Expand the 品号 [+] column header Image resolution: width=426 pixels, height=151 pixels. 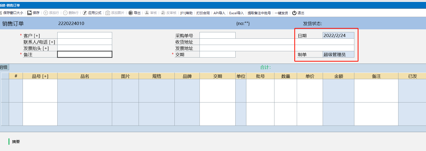[x=40, y=76]
